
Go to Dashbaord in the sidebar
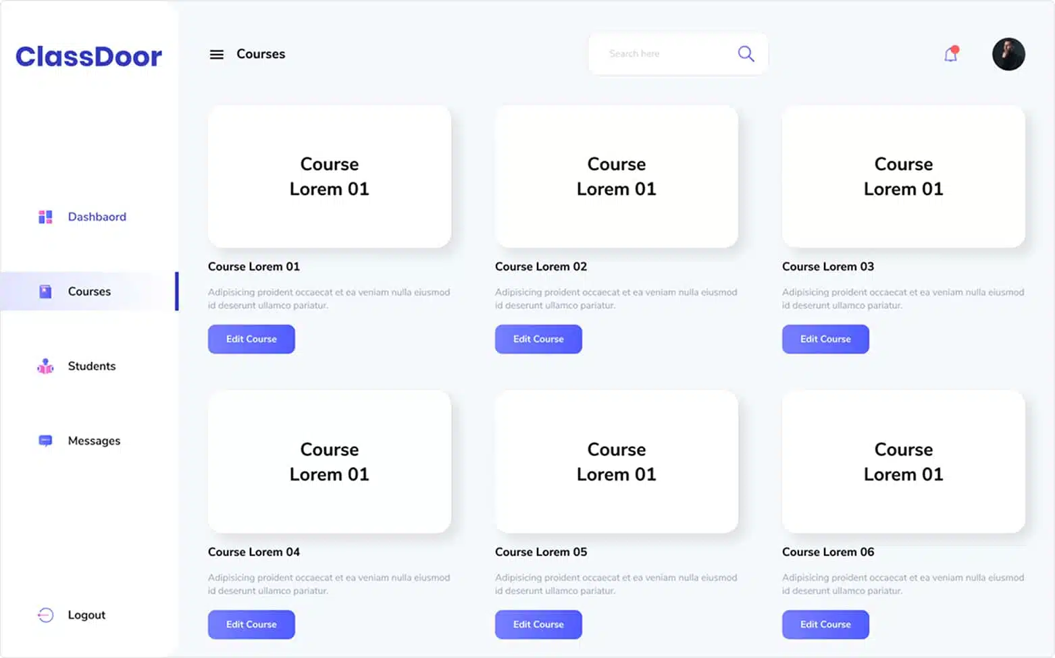97,217
